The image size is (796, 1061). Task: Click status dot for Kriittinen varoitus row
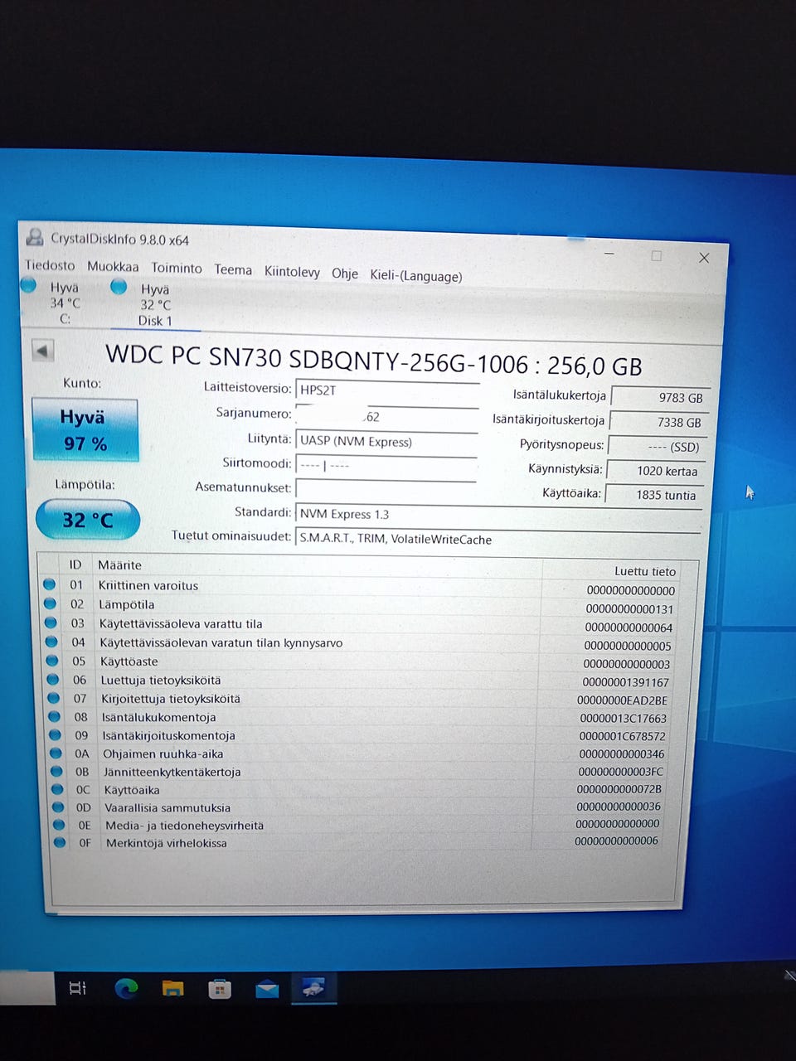49,584
